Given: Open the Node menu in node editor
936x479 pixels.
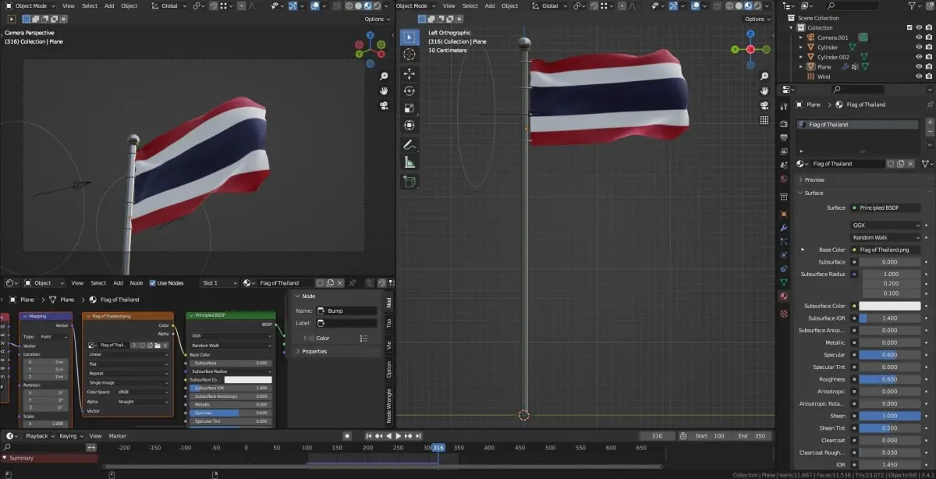Looking at the screenshot, I should [136, 282].
